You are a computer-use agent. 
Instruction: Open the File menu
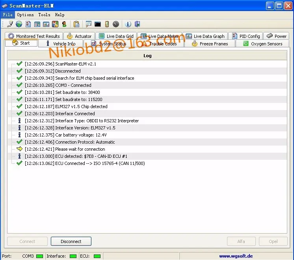(x=8, y=15)
